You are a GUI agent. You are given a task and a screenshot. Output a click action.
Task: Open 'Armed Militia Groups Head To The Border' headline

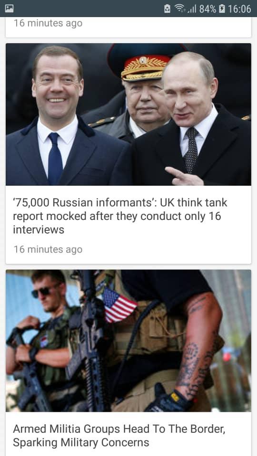[119, 436]
